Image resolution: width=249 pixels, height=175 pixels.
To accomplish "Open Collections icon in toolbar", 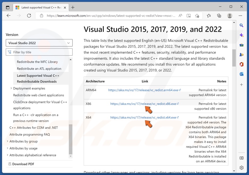I will pos(219,15).
